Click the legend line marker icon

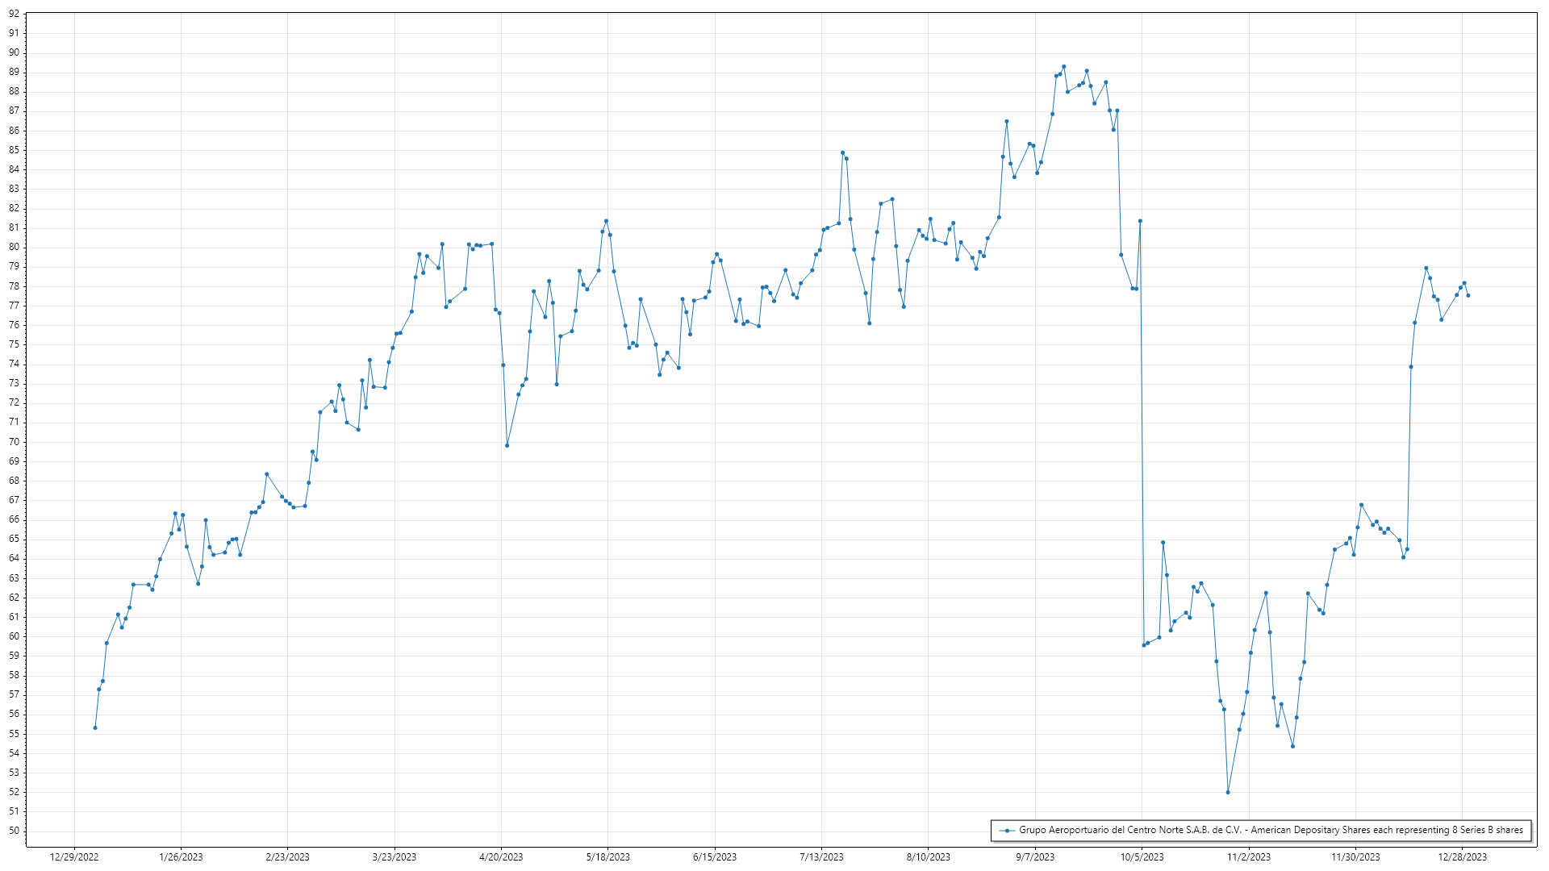click(1007, 830)
